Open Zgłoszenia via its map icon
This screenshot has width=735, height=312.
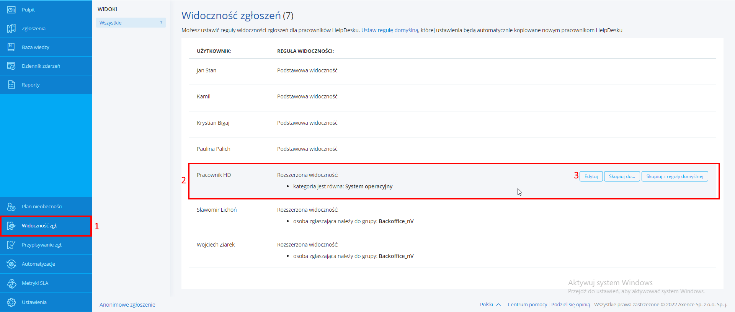11,28
